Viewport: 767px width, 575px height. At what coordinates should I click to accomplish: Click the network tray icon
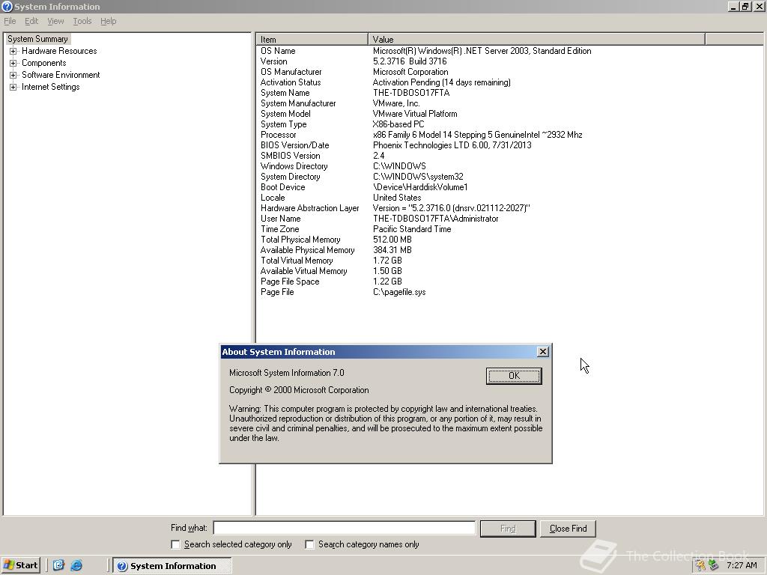coord(713,566)
